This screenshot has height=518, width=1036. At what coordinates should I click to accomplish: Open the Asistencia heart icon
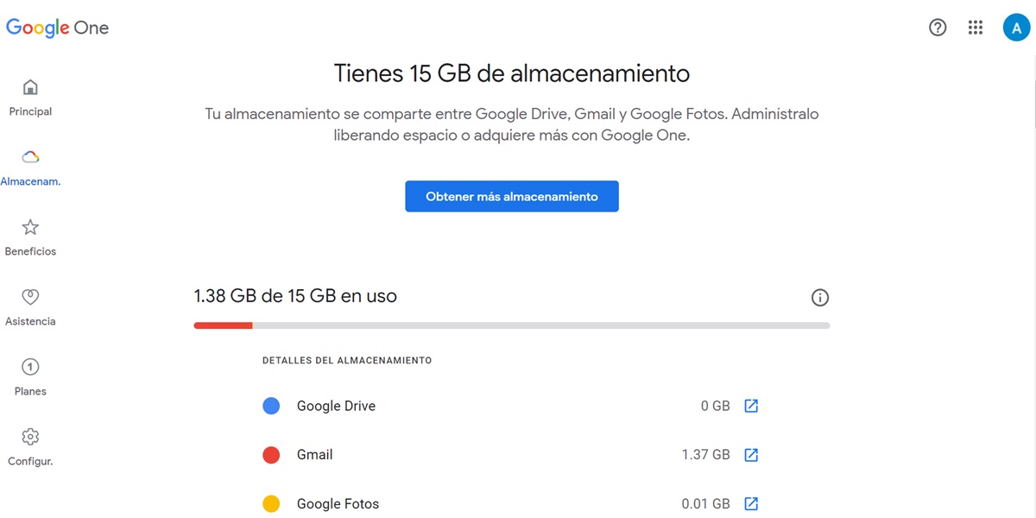[30, 297]
